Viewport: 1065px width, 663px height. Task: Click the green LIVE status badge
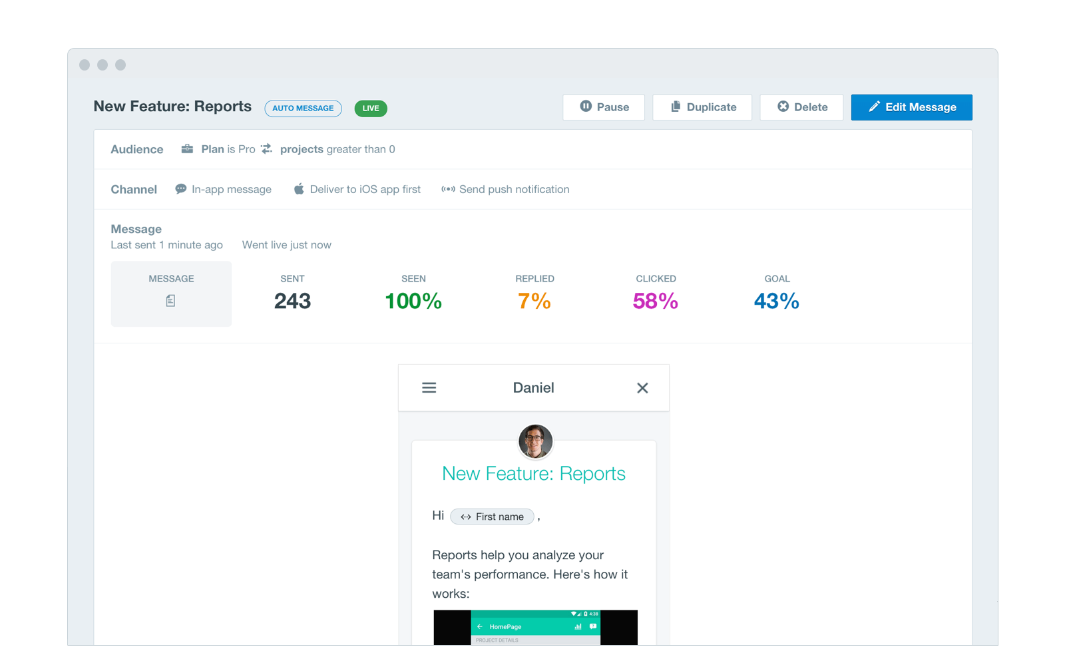(x=371, y=109)
